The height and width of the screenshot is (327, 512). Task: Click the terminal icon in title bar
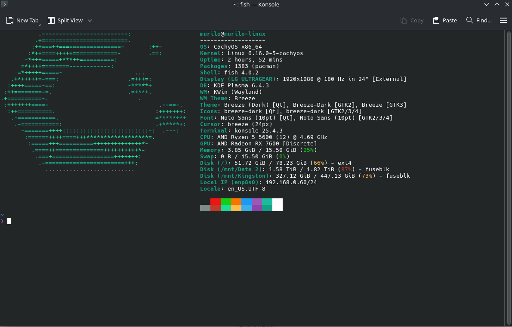(x=5, y=4)
